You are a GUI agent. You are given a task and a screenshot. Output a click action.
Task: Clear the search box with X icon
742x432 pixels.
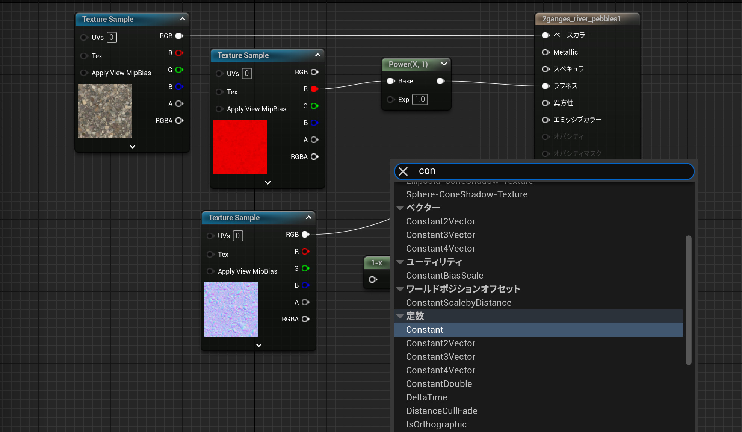(403, 171)
